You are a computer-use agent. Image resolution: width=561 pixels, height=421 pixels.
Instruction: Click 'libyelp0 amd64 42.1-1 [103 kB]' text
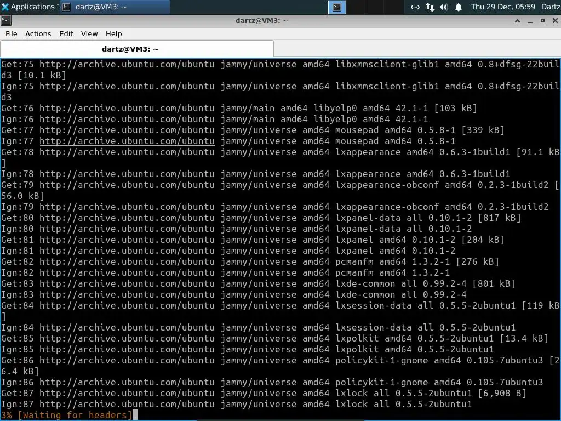pos(395,108)
